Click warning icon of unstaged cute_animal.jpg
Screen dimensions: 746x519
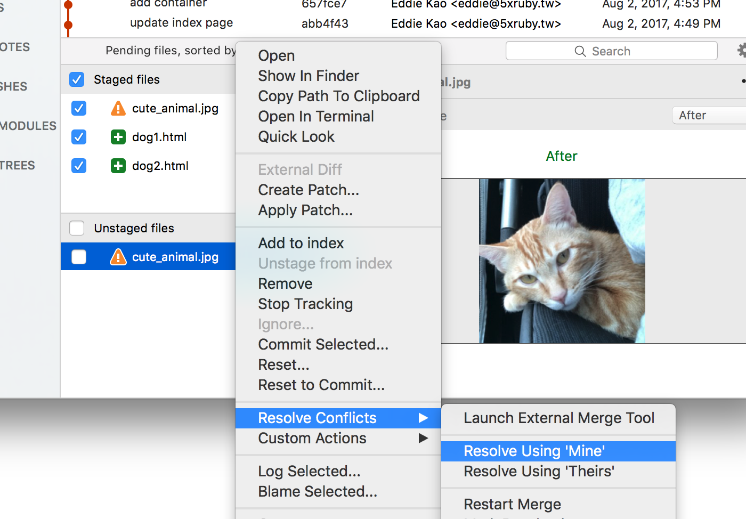[x=118, y=257]
